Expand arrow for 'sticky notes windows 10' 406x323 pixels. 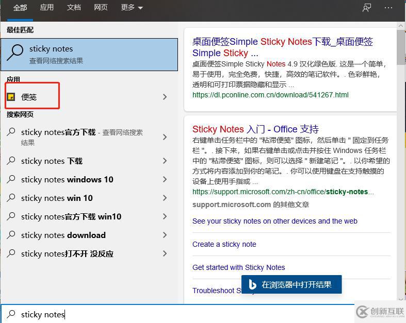click(165, 179)
